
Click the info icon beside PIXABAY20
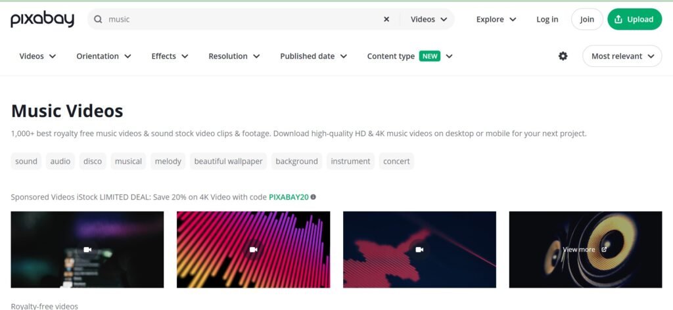tap(313, 197)
